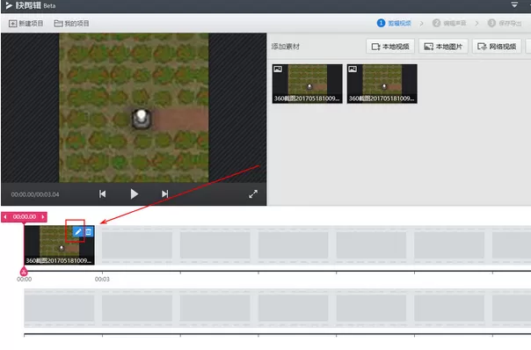Go to step 2 编辑声音 tab
This screenshot has height=350, width=531.
coord(449,23)
